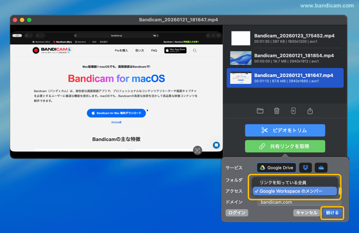
Task: Choose Google Drive as service
Action: click(276, 168)
